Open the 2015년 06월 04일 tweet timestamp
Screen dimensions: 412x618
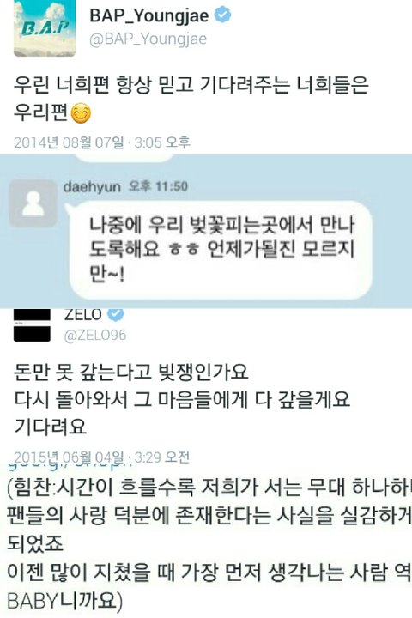pyautogui.click(x=102, y=457)
